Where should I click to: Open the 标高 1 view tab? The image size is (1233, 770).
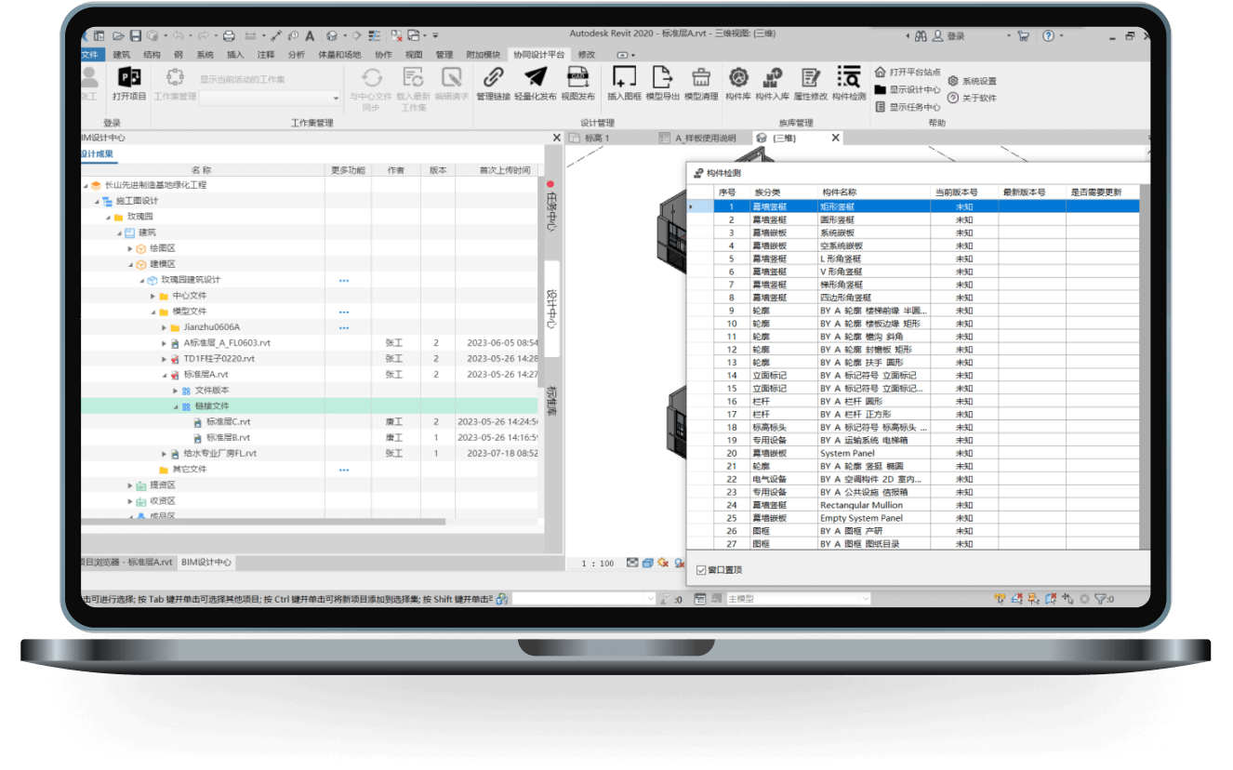click(x=597, y=138)
